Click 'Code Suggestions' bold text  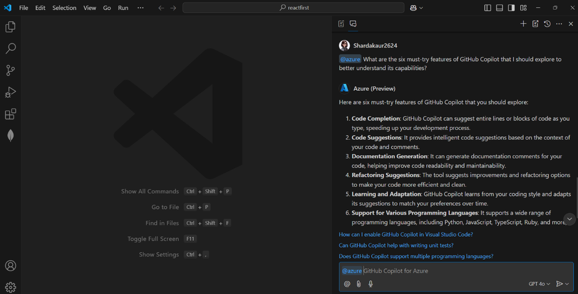pos(376,137)
